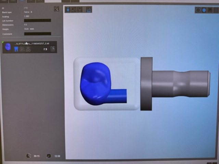The image size is (219, 164).
Task: Click the clock icon next to 12:50
Action: (x=49, y=156)
